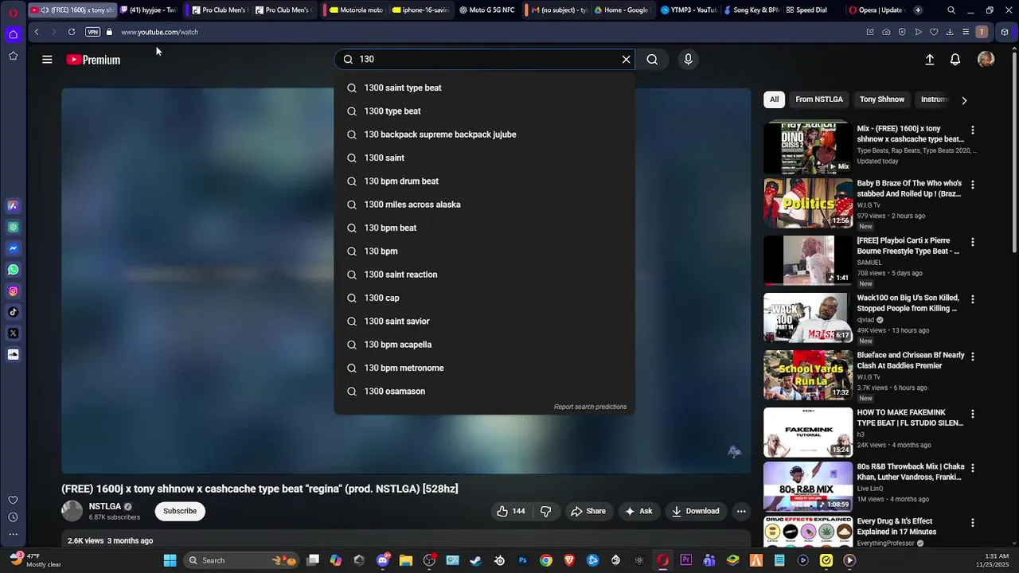
Task: Choose suggestion '1300 miles across alaska'
Action: [x=484, y=205]
